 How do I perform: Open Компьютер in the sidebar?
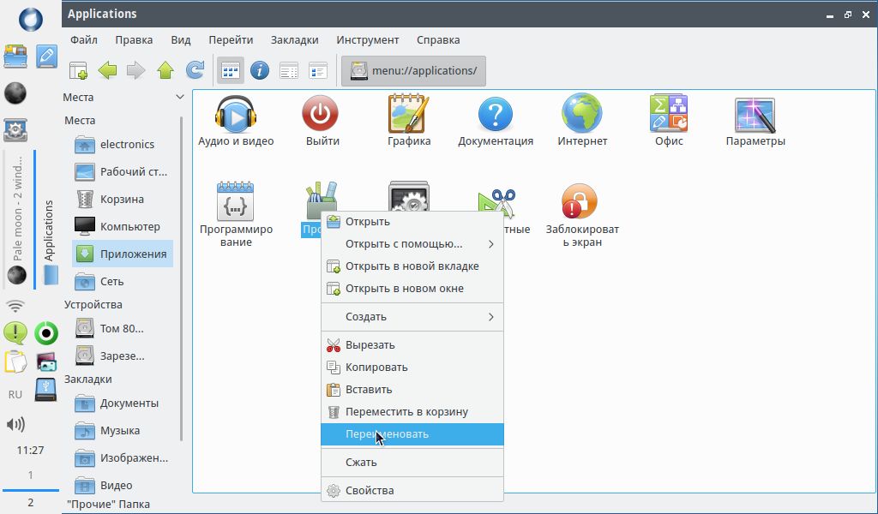[x=123, y=226]
